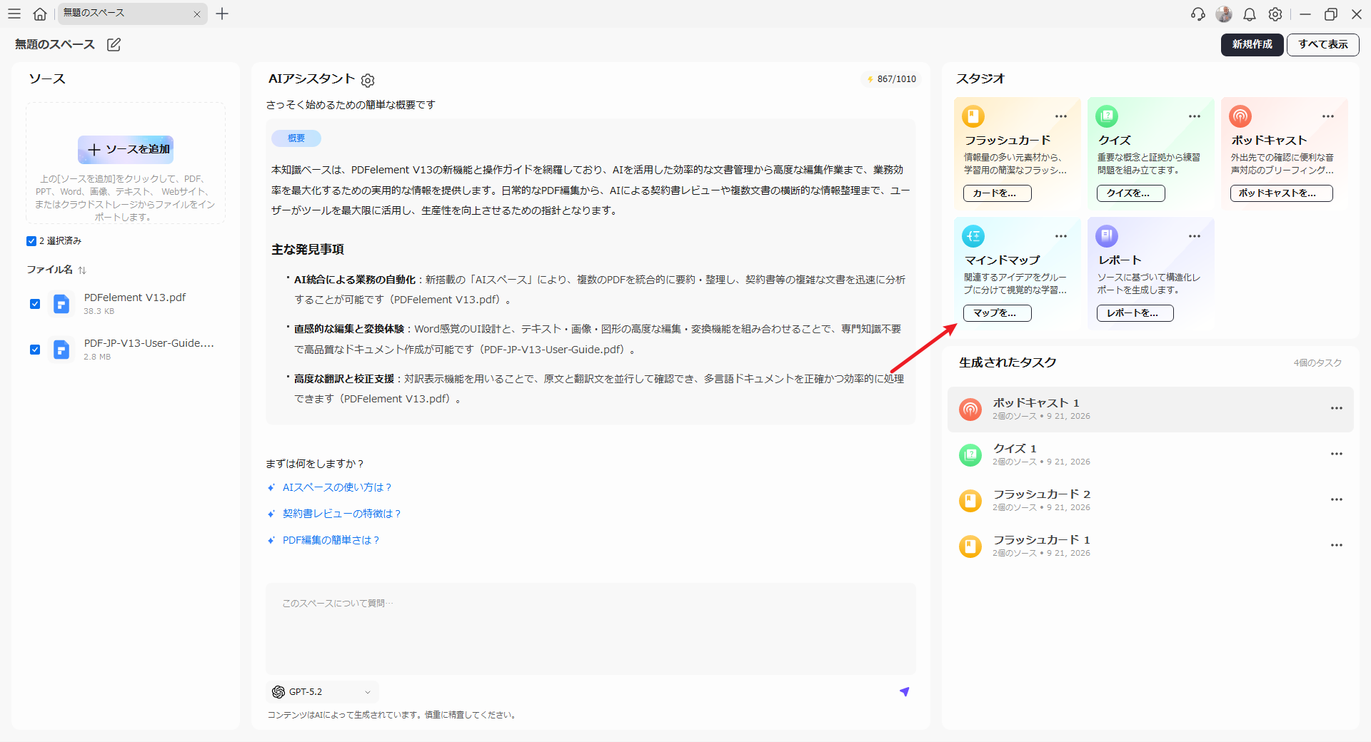
Task: Click the Flashcard card icon in Studio
Action: (x=973, y=116)
